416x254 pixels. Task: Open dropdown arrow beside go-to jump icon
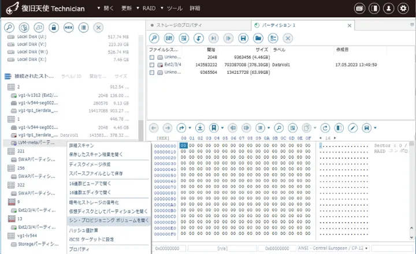(x=190, y=128)
